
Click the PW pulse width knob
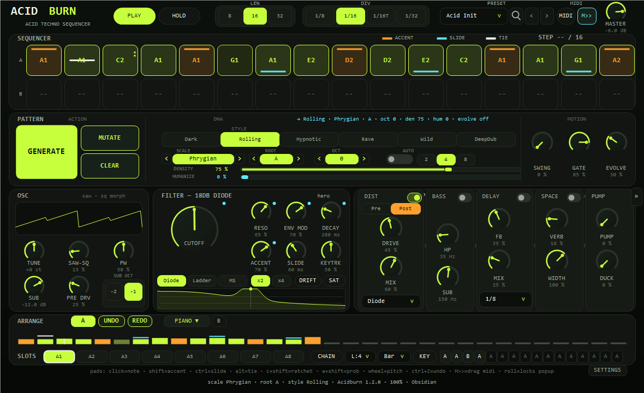tap(123, 251)
